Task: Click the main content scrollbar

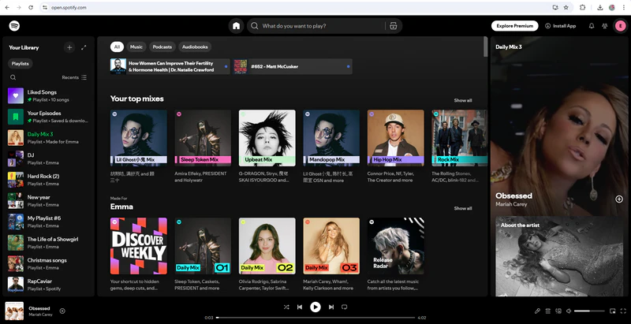Action: (x=485, y=47)
